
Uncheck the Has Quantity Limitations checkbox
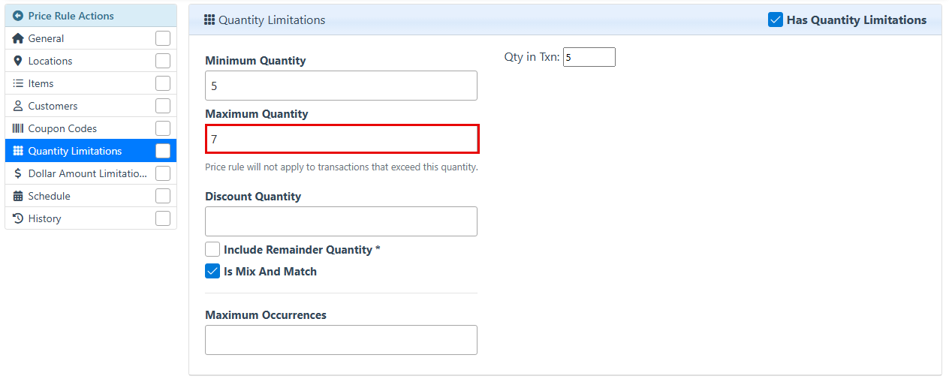click(x=776, y=20)
